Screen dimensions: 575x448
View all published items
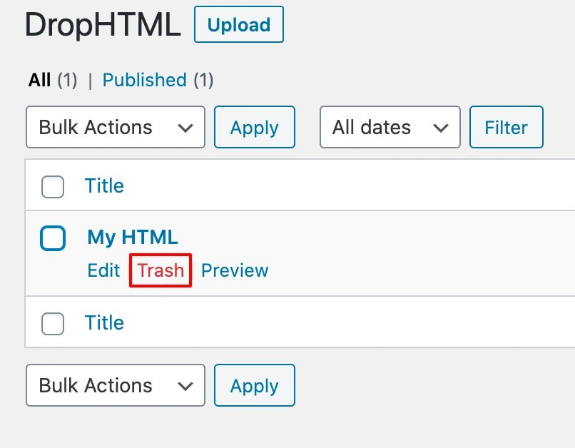click(144, 80)
